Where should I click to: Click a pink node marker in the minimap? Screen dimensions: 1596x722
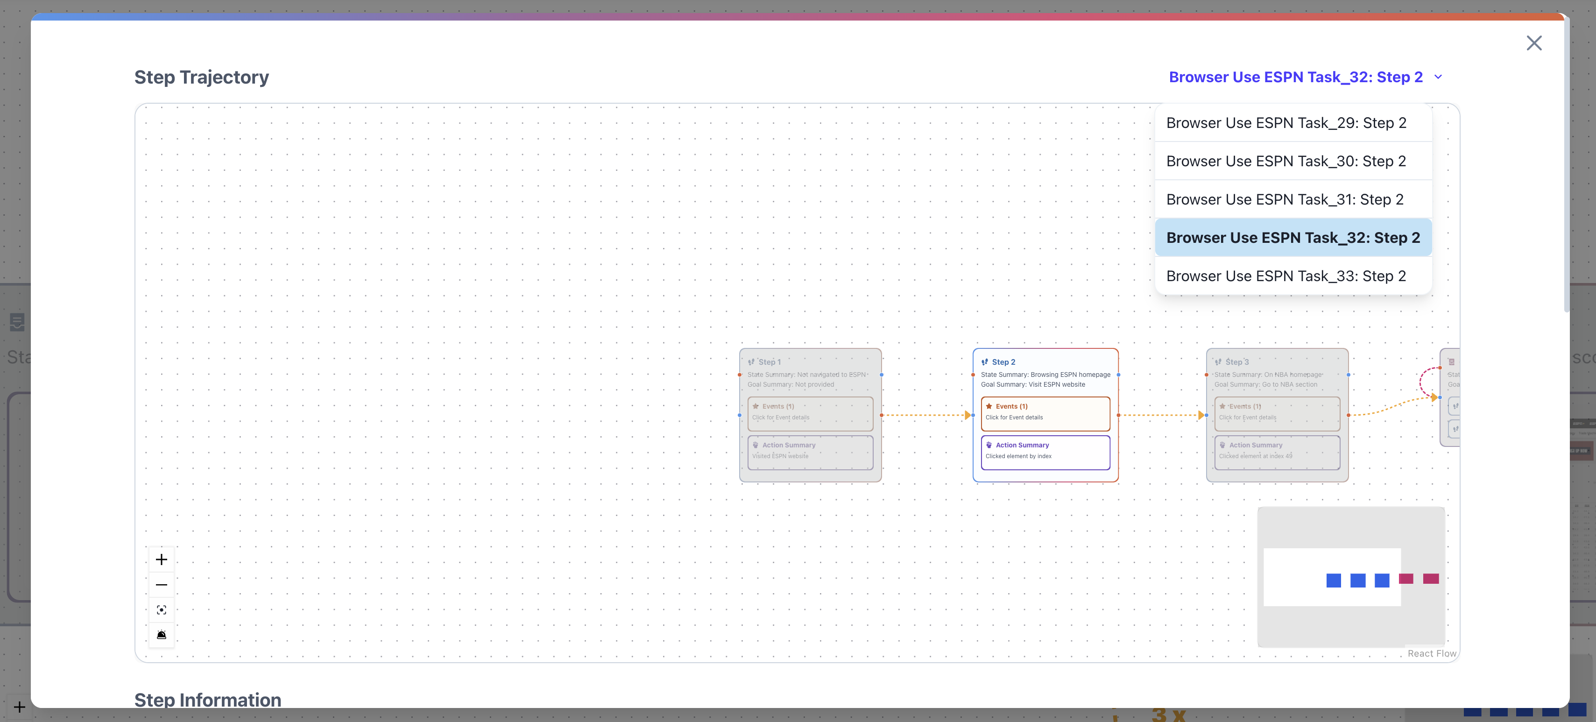click(x=1406, y=580)
